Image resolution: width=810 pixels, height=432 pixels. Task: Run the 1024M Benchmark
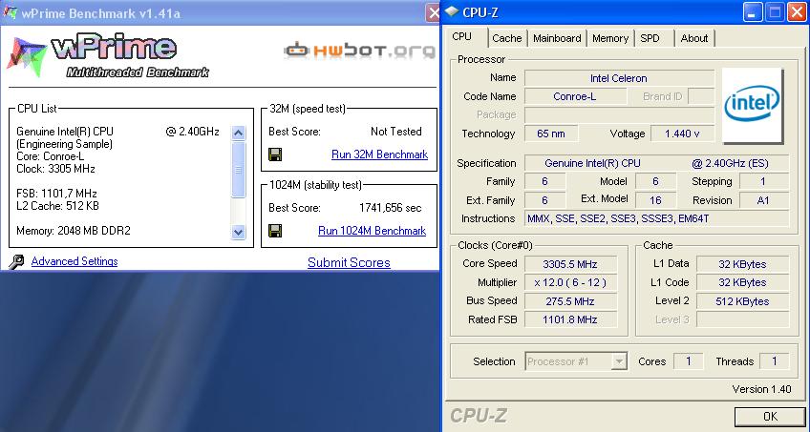372,231
